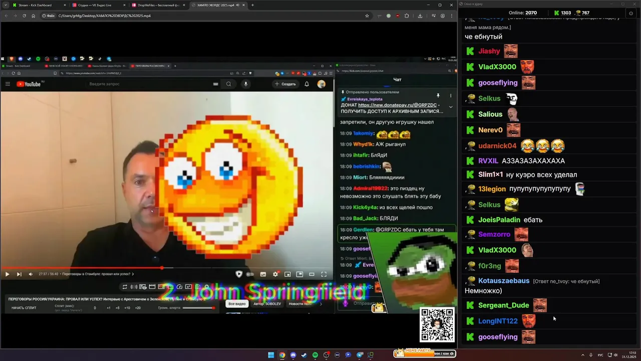Add +20 minutes to the split
The height and width of the screenshot is (361, 641).
pyautogui.click(x=138, y=308)
